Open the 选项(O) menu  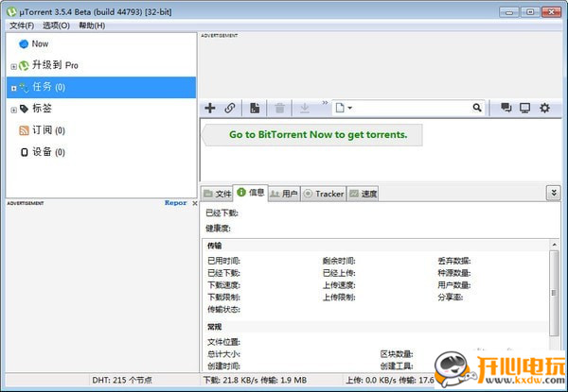click(x=56, y=26)
